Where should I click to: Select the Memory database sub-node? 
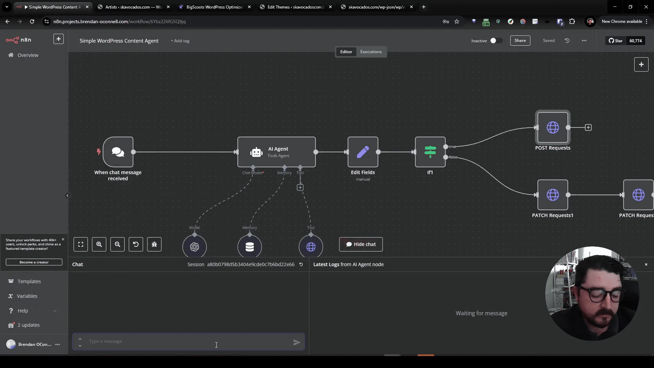pos(250,247)
